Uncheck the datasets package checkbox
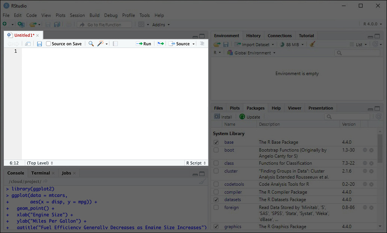Image resolution: width=387 pixels, height=233 pixels. coord(216,200)
